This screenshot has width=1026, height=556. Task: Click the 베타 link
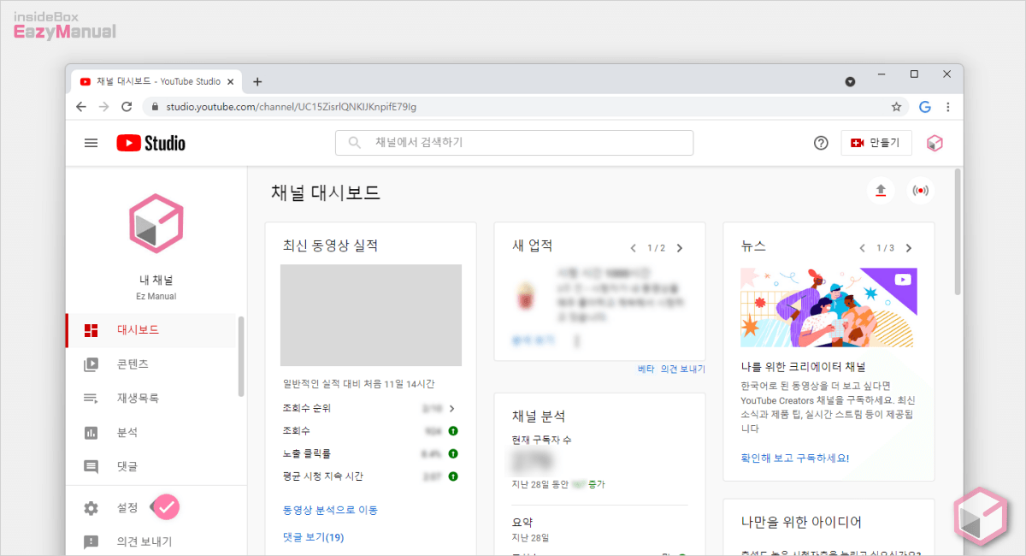click(x=646, y=369)
